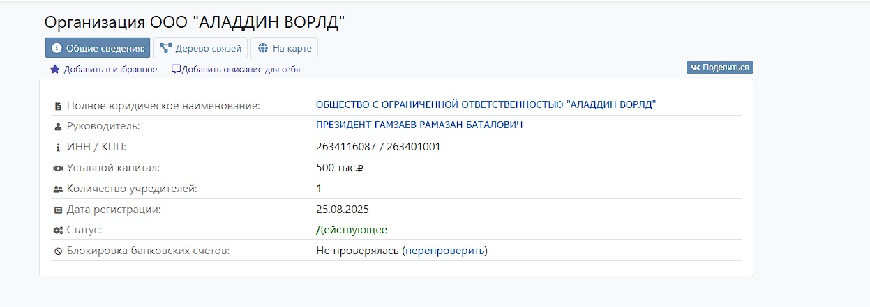Click the globe icon beside На карте

(262, 48)
